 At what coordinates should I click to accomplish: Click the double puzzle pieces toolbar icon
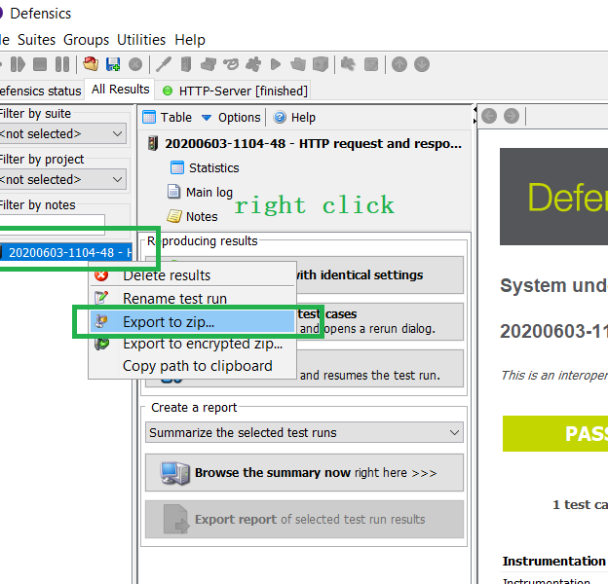coord(348,64)
